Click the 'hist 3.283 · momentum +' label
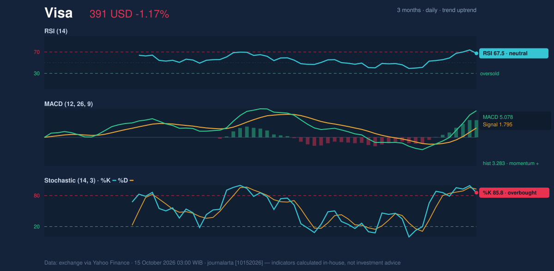Screen dimensions: 554x271 [511, 163]
